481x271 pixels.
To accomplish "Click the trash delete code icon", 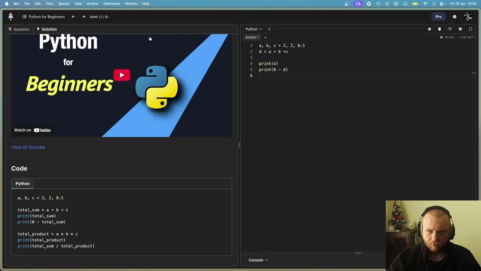I will 439,29.
